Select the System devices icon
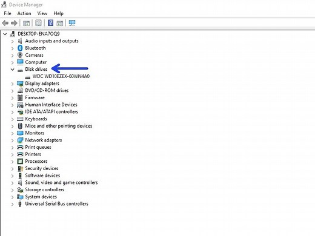Viewport: 315px width, 236px height. [20, 197]
